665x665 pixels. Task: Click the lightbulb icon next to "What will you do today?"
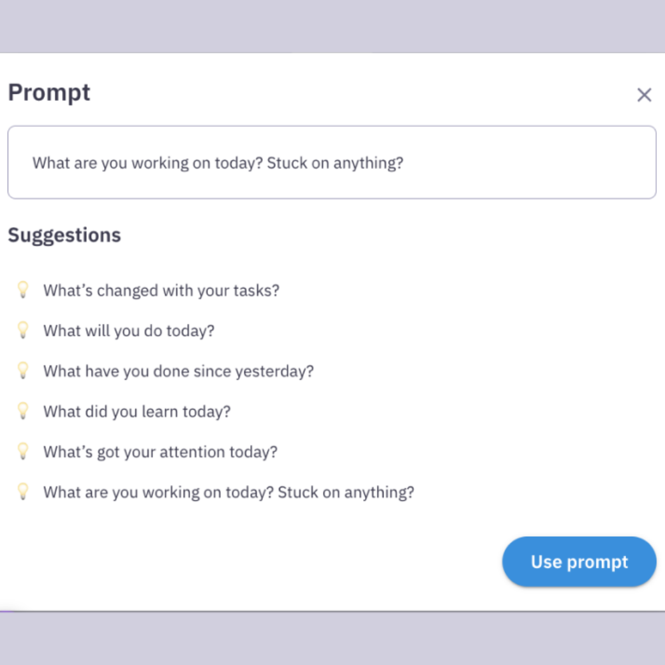coord(23,331)
